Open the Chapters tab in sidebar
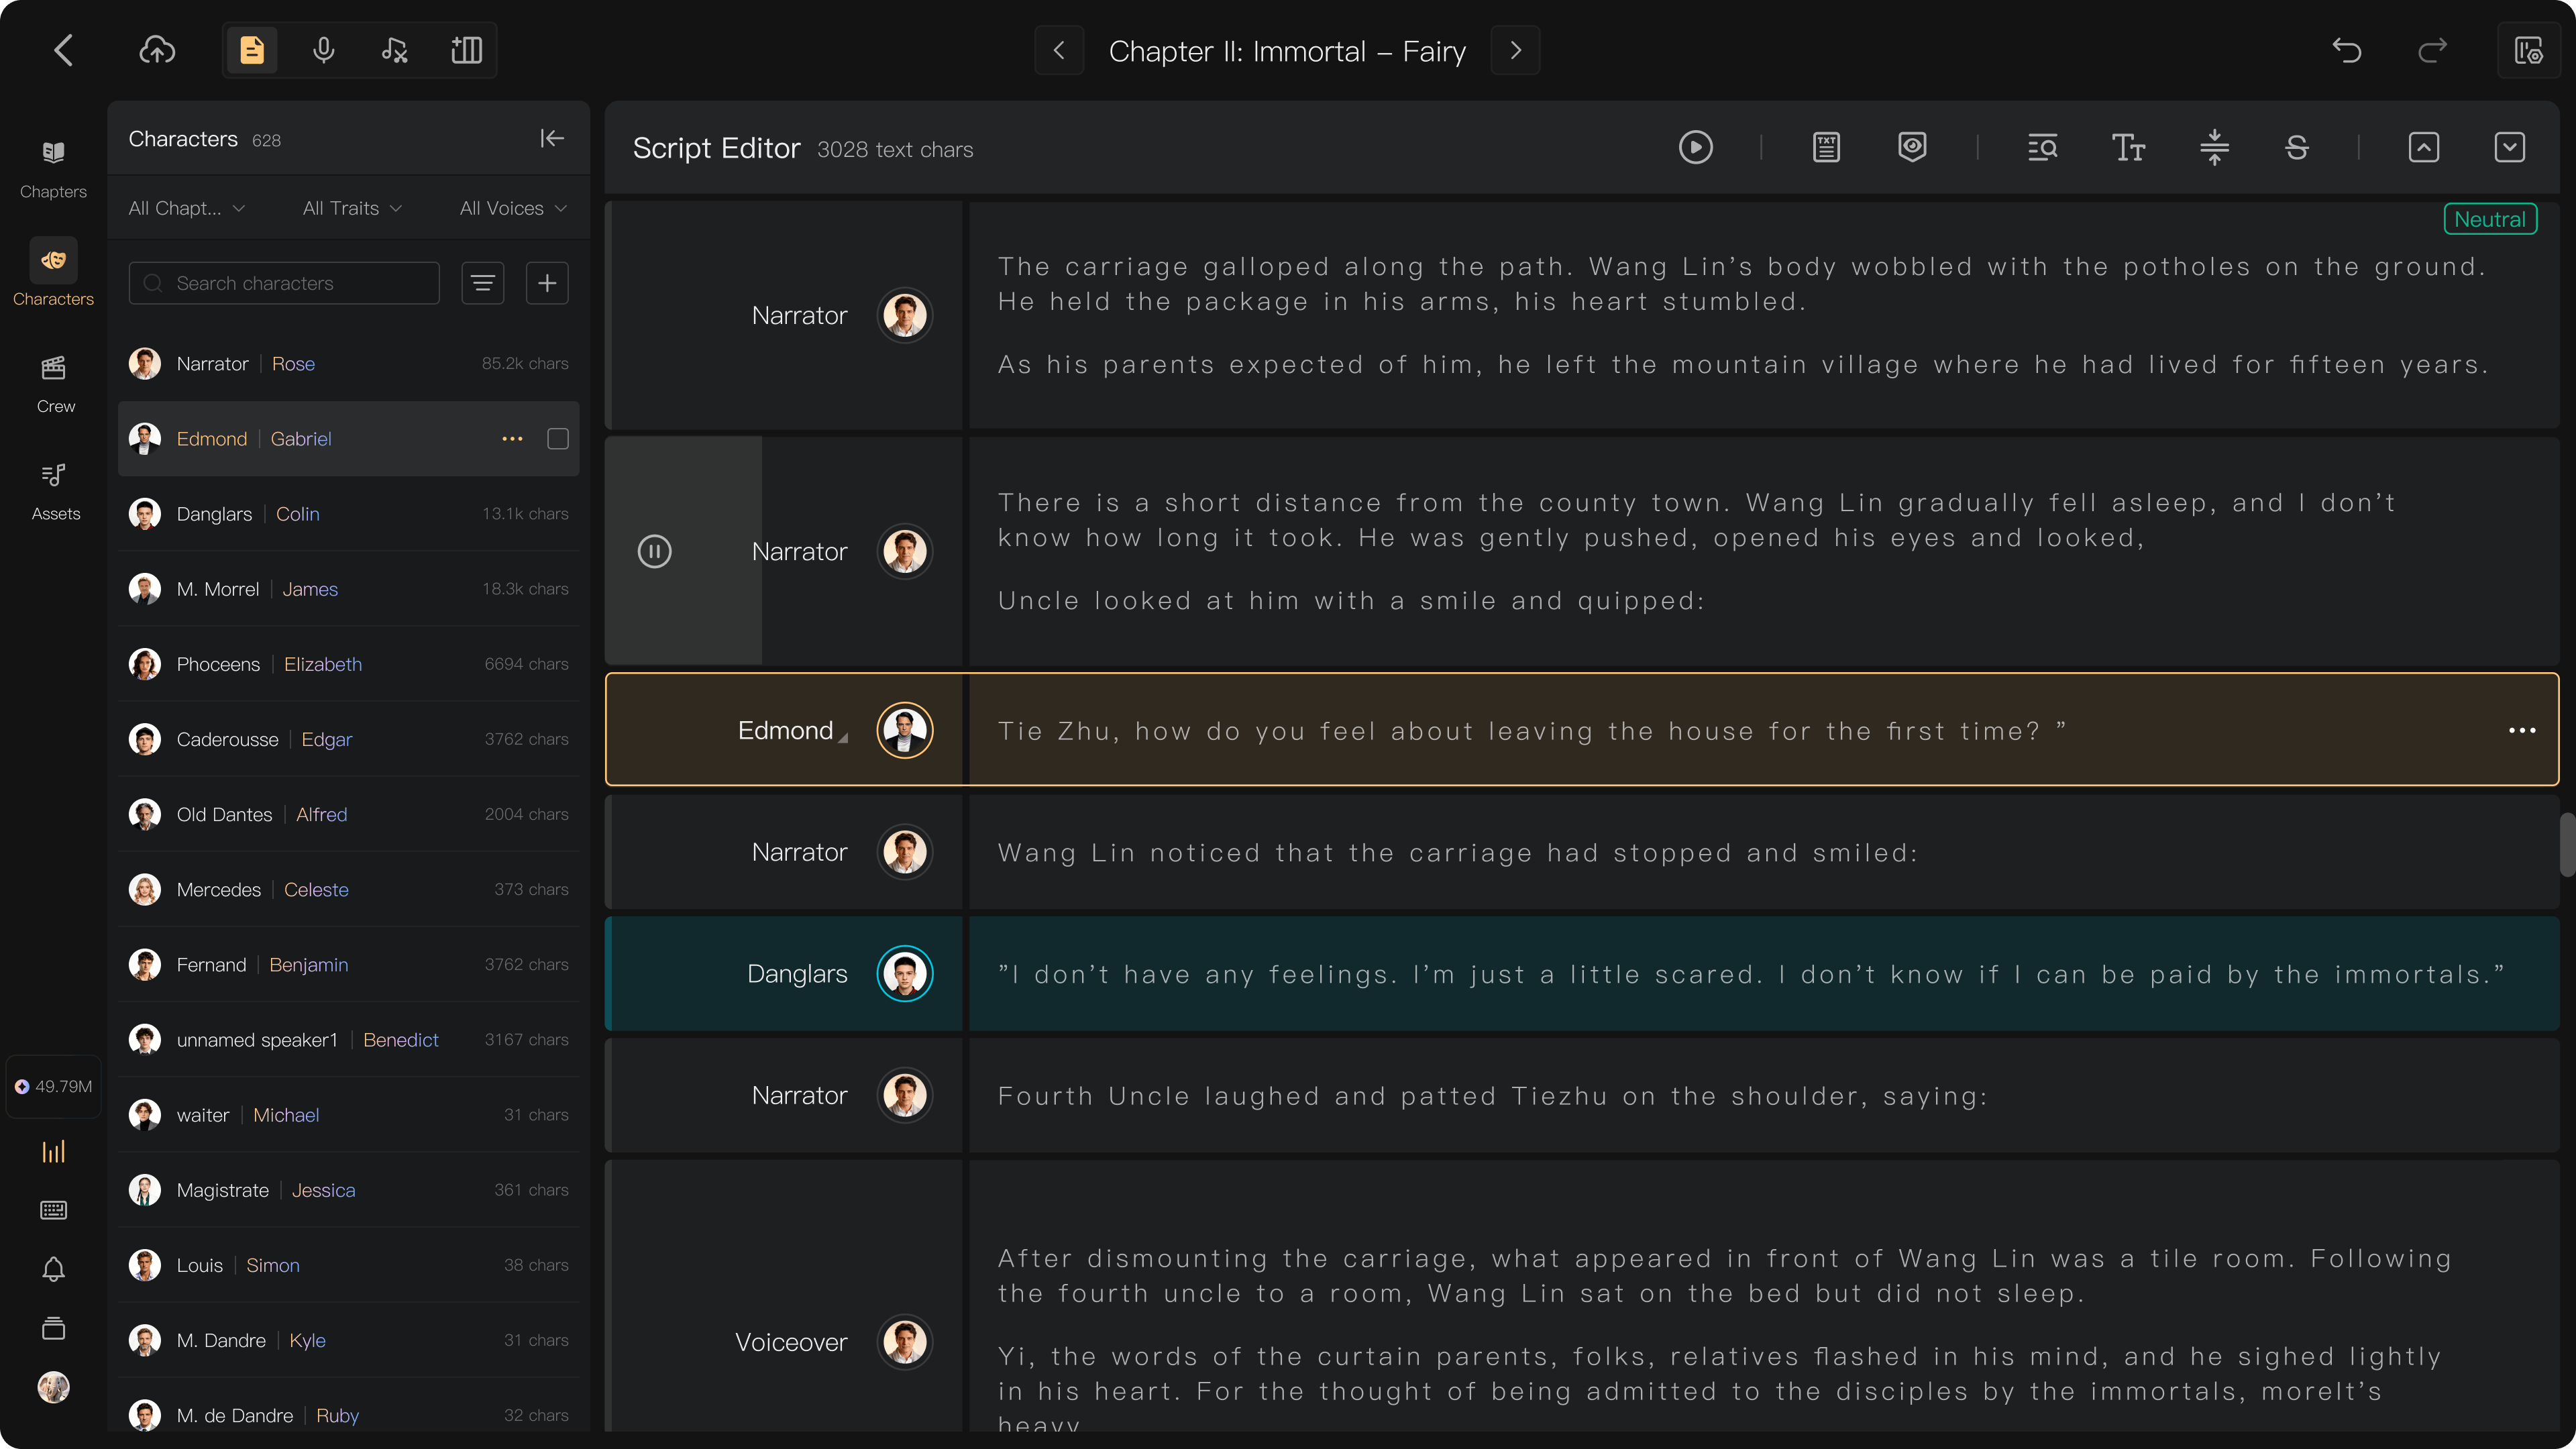Screen dimensions: 2576x1449 click(x=54, y=167)
